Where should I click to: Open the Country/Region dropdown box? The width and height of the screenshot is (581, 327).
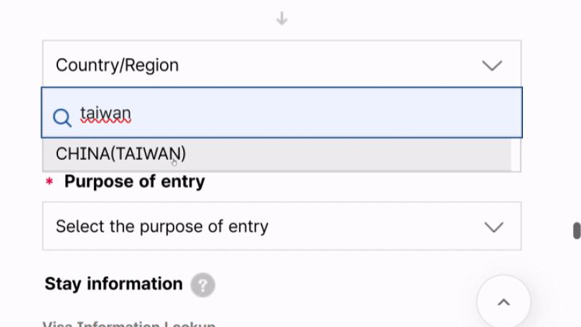pyautogui.click(x=281, y=65)
